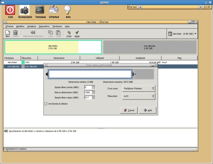Open the Crea come dropdown
The height and width of the screenshot is (164, 213).
[x=139, y=89]
